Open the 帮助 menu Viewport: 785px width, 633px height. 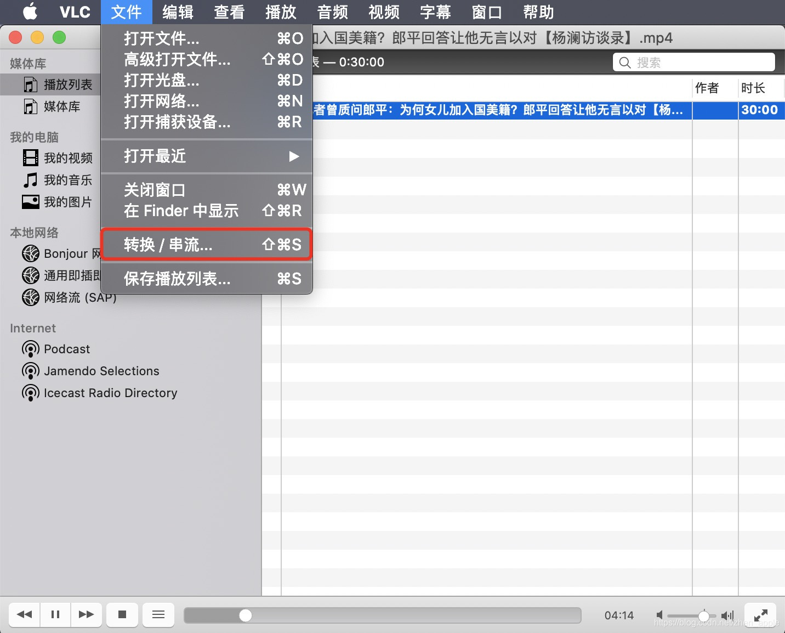pos(538,12)
